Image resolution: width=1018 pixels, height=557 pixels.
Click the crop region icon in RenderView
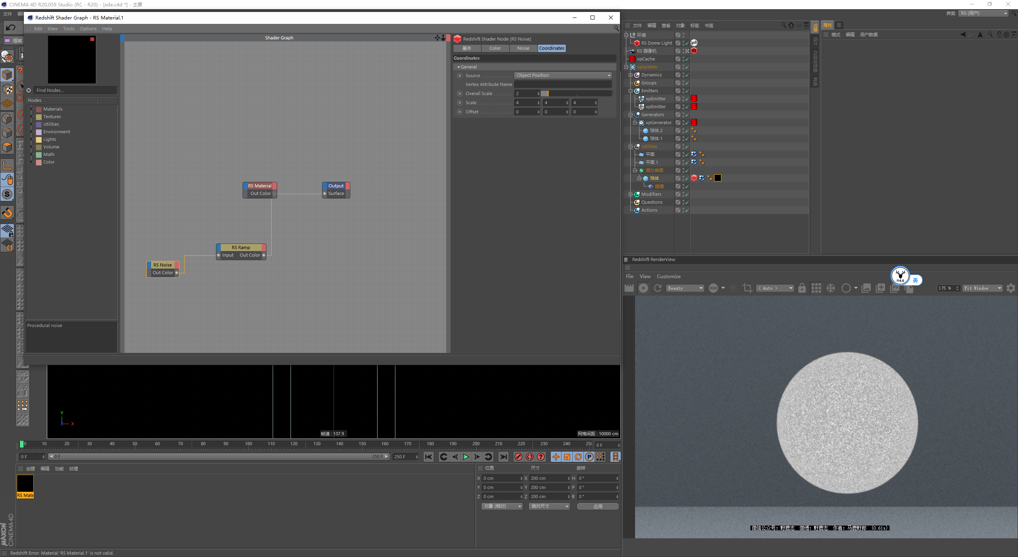[x=747, y=288]
